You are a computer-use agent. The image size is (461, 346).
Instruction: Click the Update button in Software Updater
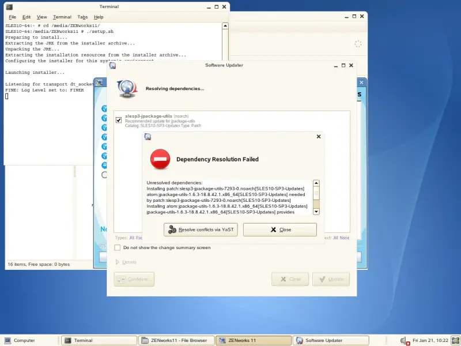tap(331, 279)
